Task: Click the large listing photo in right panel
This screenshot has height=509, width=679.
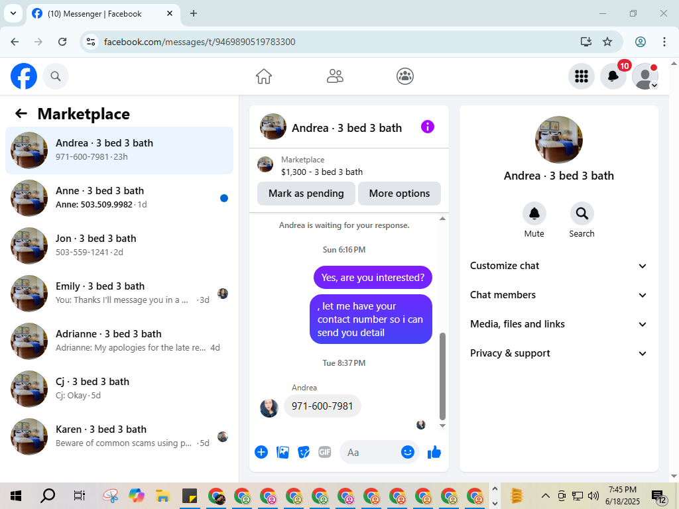Action: pos(558,140)
